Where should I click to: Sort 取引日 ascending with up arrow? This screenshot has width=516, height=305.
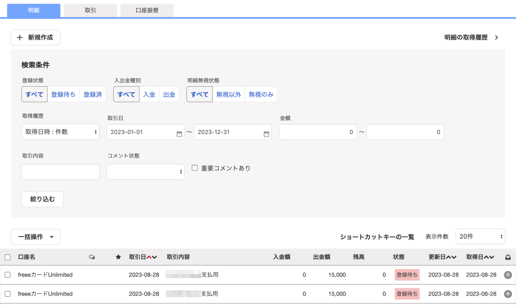pos(149,257)
